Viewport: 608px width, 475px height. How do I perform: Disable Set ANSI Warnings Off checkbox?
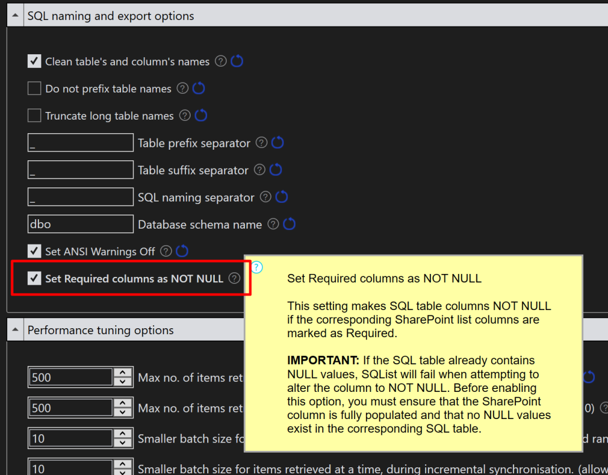tap(34, 251)
